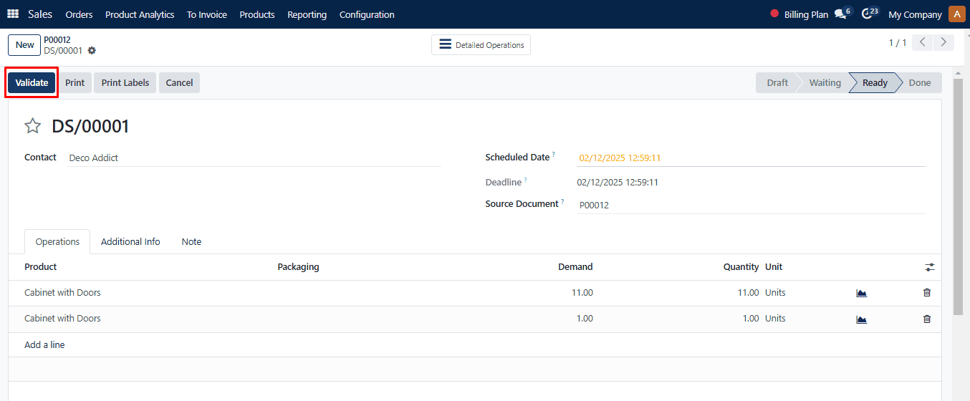Viewport: 970px width, 401px height.
Task: Click the red Billing Plan status dot
Action: pyautogui.click(x=774, y=14)
